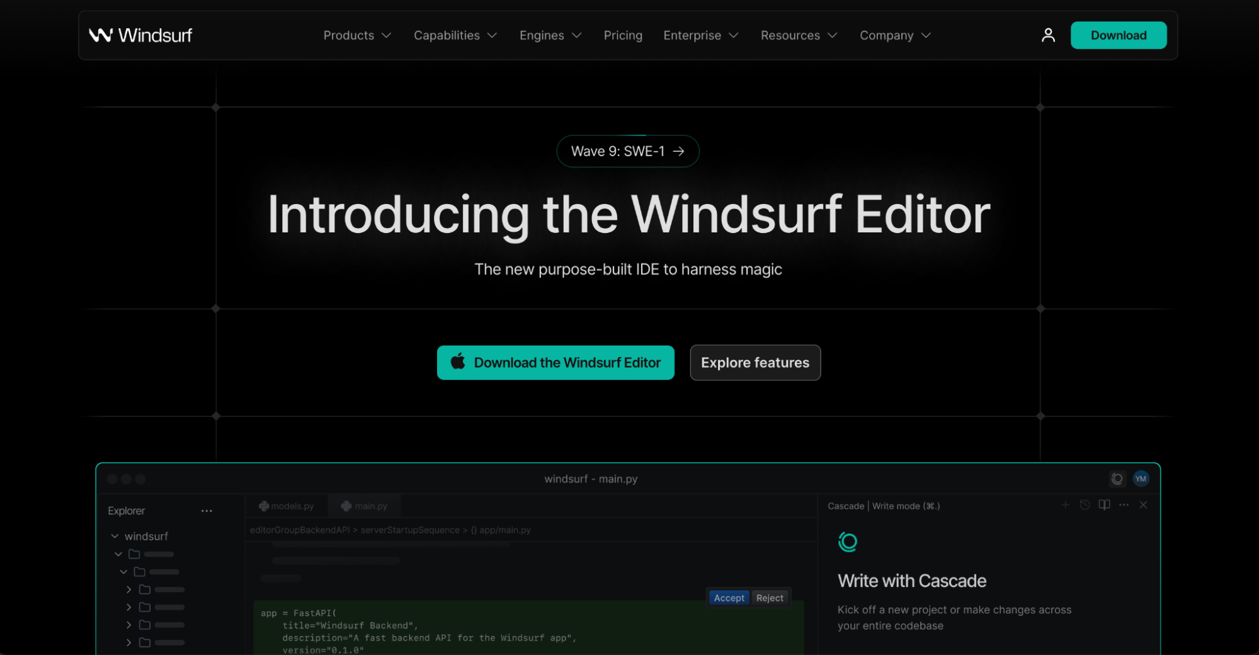
Task: Select the main.py editor tab
Action: 365,506
